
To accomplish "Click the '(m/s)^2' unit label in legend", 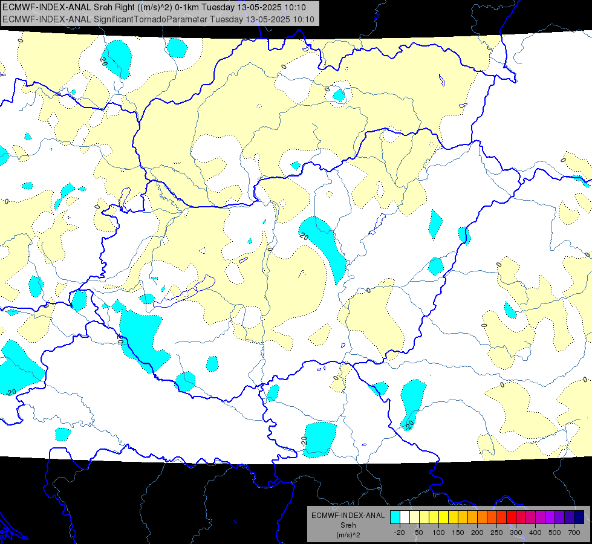I will pos(348,535).
